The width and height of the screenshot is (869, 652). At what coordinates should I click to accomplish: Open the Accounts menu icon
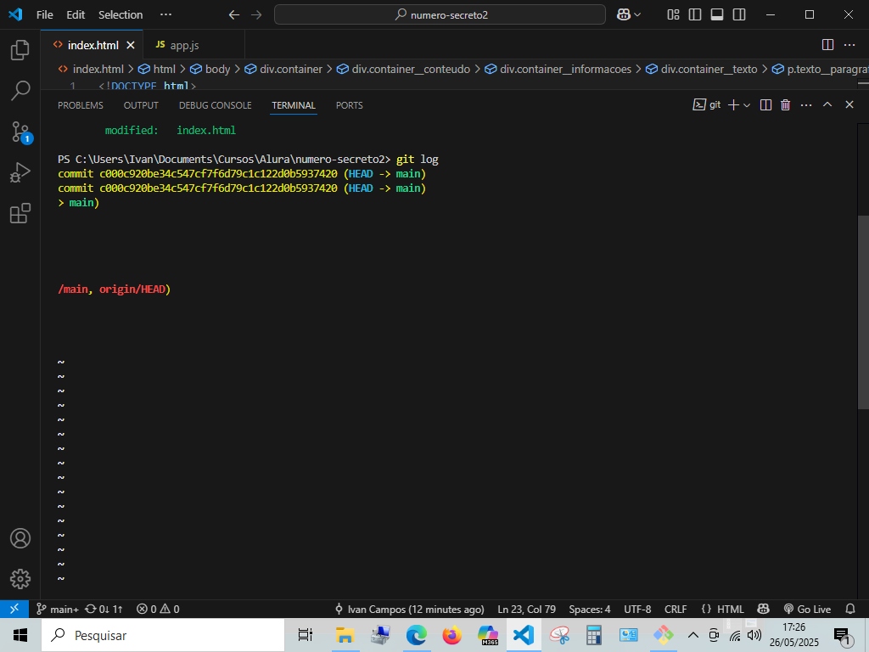(20, 538)
